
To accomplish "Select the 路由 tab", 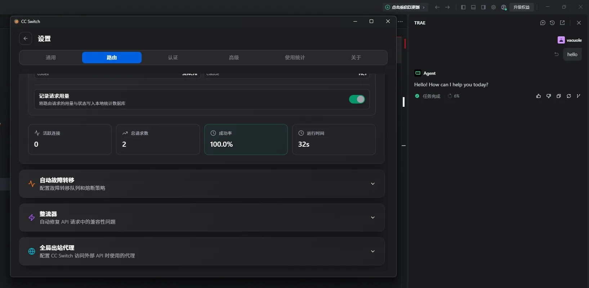I will coord(112,58).
